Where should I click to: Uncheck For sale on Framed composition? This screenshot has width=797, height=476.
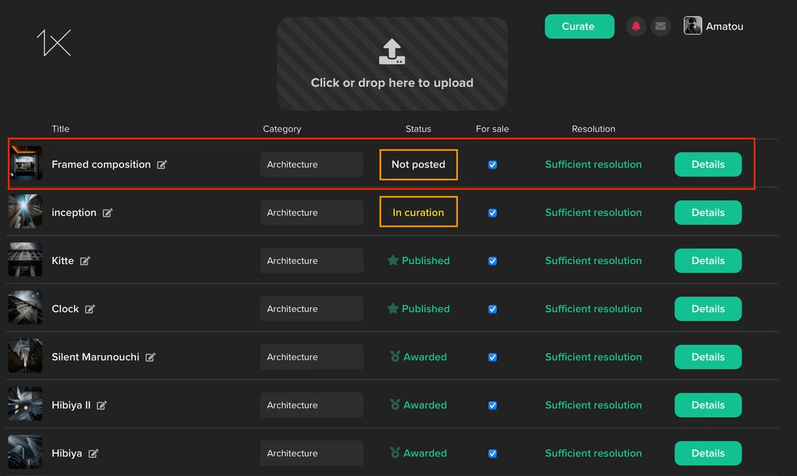coord(493,165)
